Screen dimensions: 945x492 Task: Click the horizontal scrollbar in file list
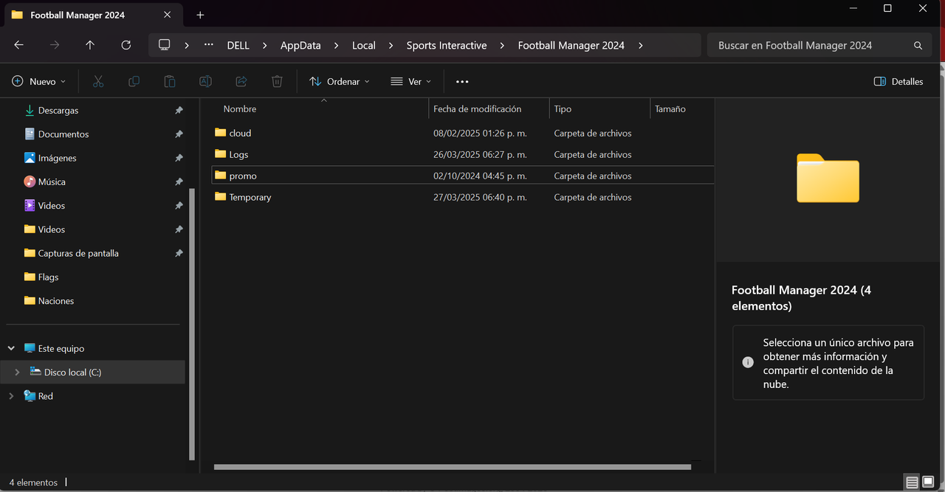coord(453,467)
